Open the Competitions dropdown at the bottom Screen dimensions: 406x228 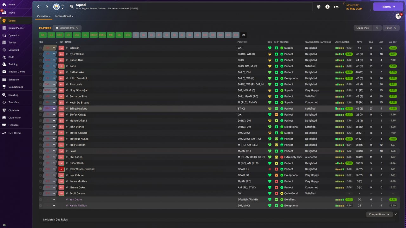pos(379,214)
